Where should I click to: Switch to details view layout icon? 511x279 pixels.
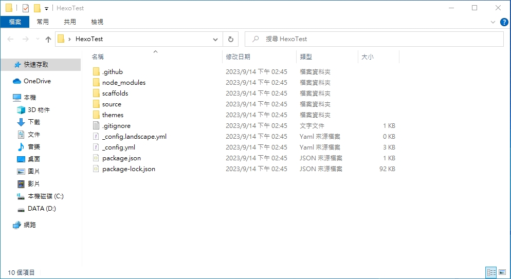click(491, 272)
